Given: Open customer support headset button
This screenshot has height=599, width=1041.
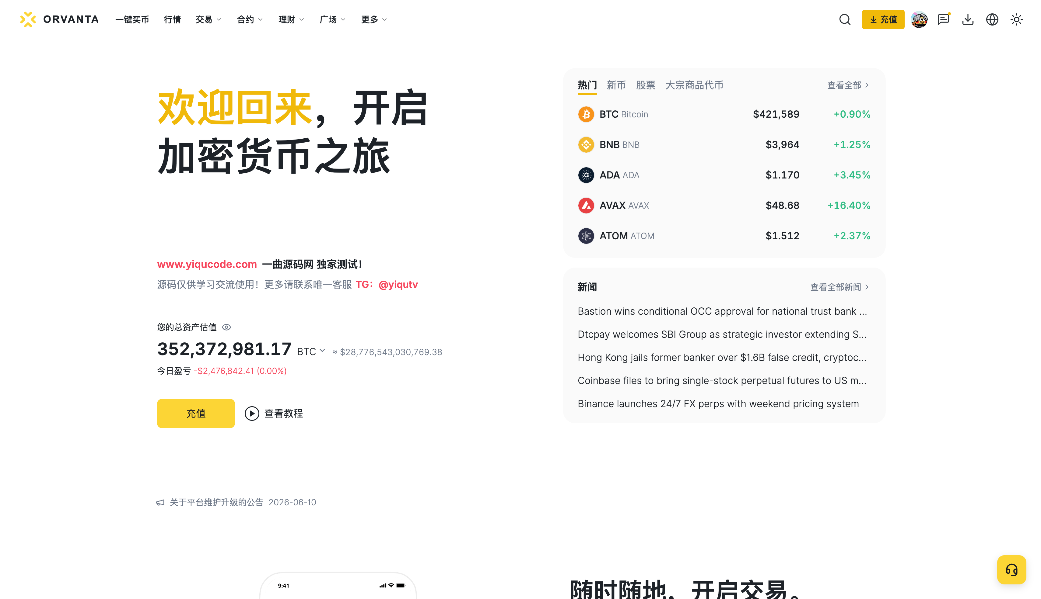Looking at the screenshot, I should point(1011,570).
